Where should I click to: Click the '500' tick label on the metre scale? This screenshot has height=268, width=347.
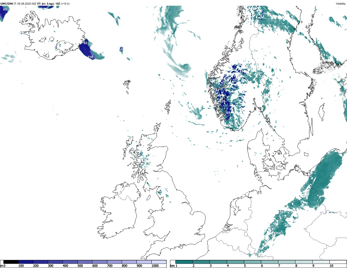pos(80,266)
